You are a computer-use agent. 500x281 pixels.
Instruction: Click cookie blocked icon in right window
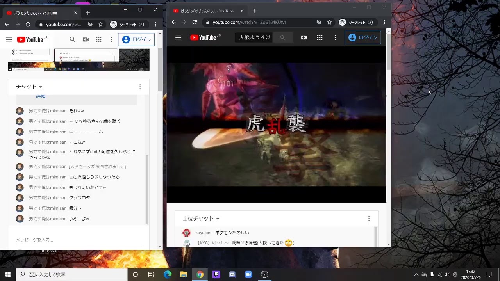(x=319, y=22)
